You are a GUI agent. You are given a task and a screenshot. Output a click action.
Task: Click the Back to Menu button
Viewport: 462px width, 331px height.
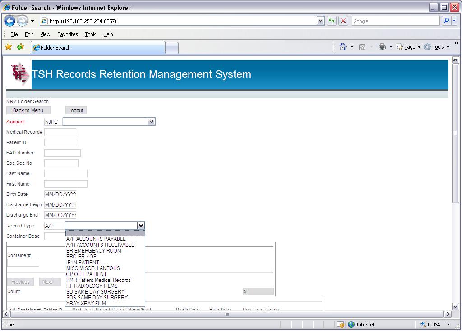[x=28, y=110]
